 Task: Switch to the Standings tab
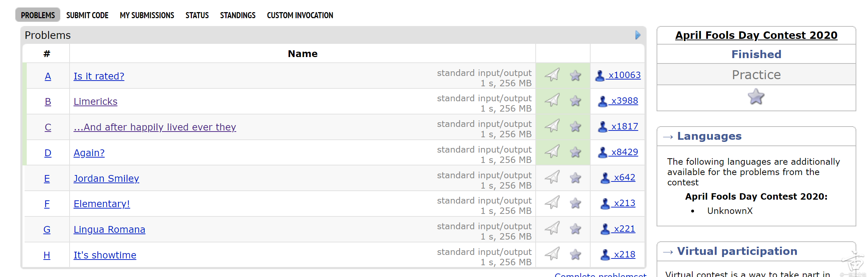click(238, 15)
